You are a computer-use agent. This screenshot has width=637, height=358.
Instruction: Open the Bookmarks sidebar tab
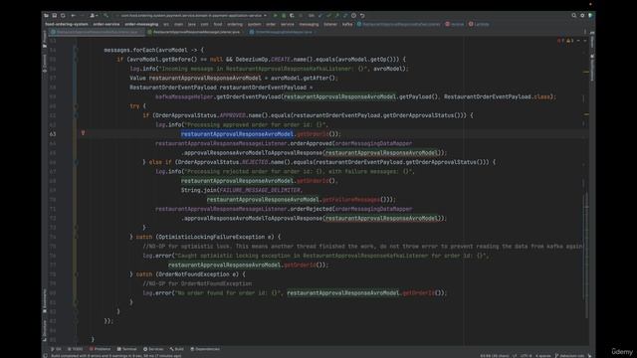pyautogui.click(x=44, y=301)
